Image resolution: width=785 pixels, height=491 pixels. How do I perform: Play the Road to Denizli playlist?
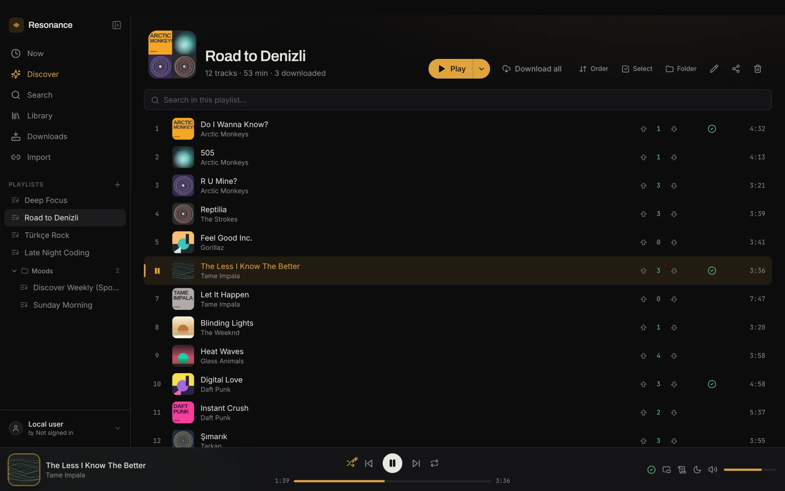(451, 69)
